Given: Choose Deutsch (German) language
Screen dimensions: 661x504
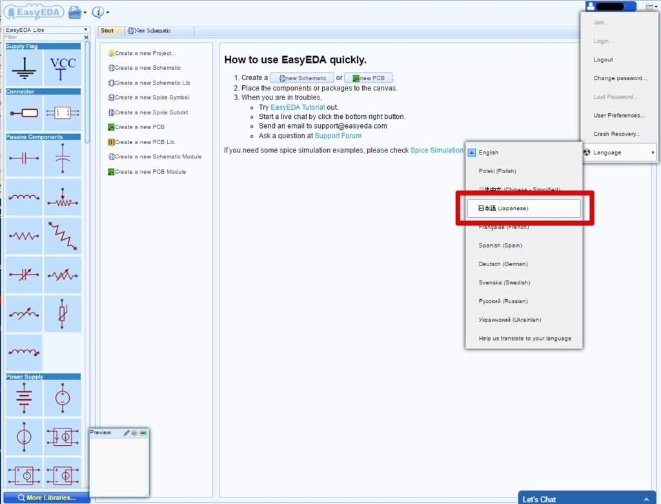Looking at the screenshot, I should coord(524,264).
